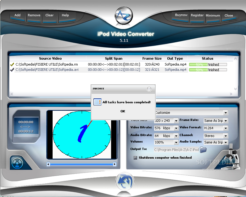
Task: Start conversion with the round arrows button
Action: pos(125,181)
